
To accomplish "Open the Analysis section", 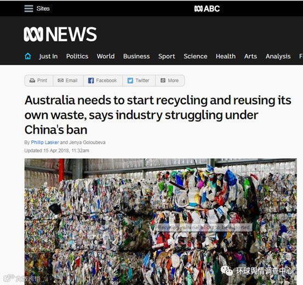I will click(x=278, y=56).
